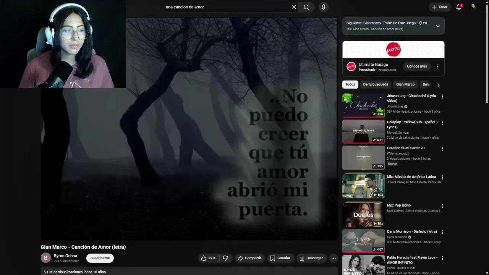
Task: Start voice search with the microphone icon
Action: tap(323, 7)
